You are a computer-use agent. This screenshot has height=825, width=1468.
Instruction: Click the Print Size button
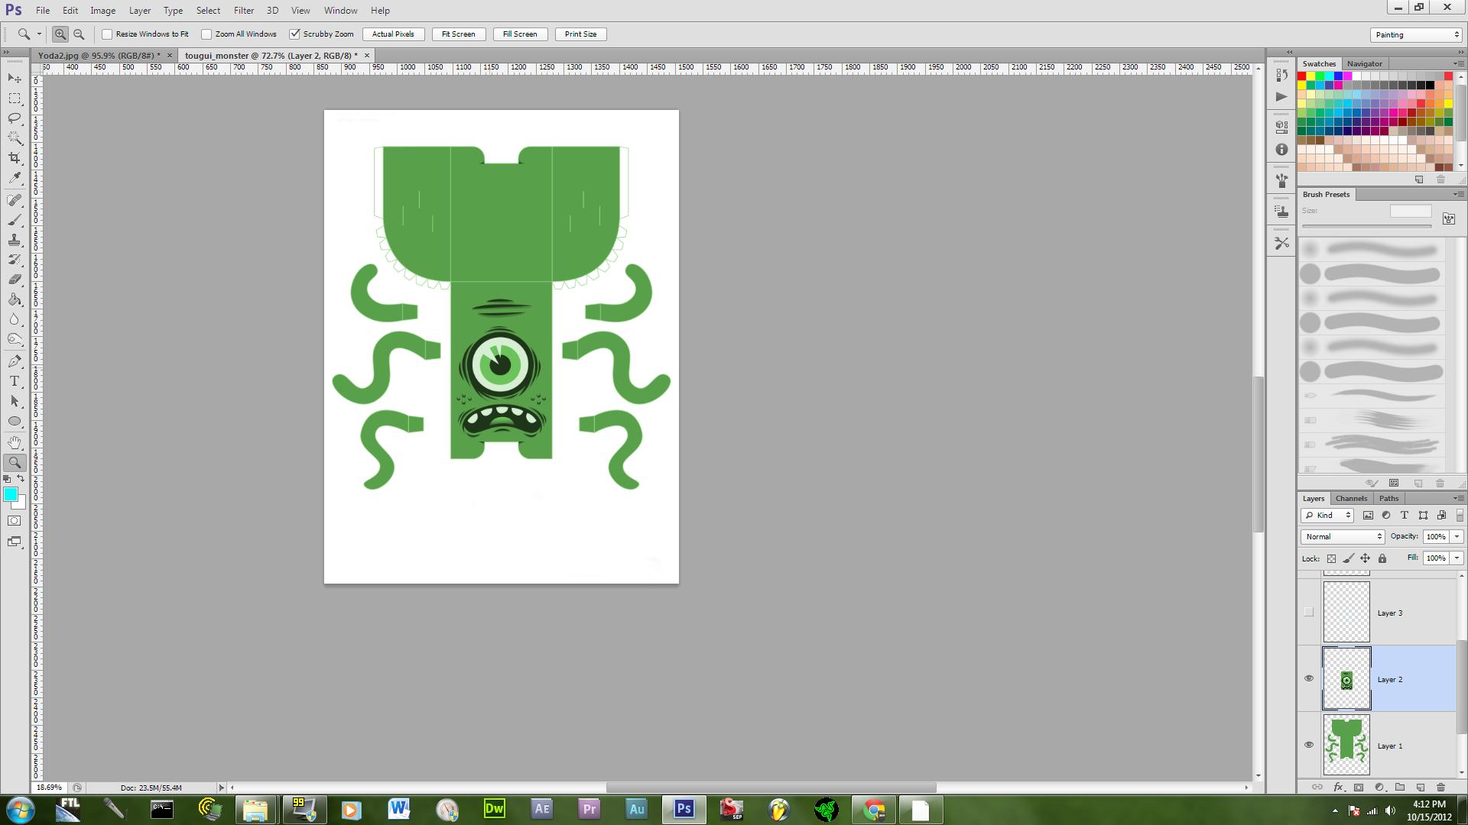point(580,34)
